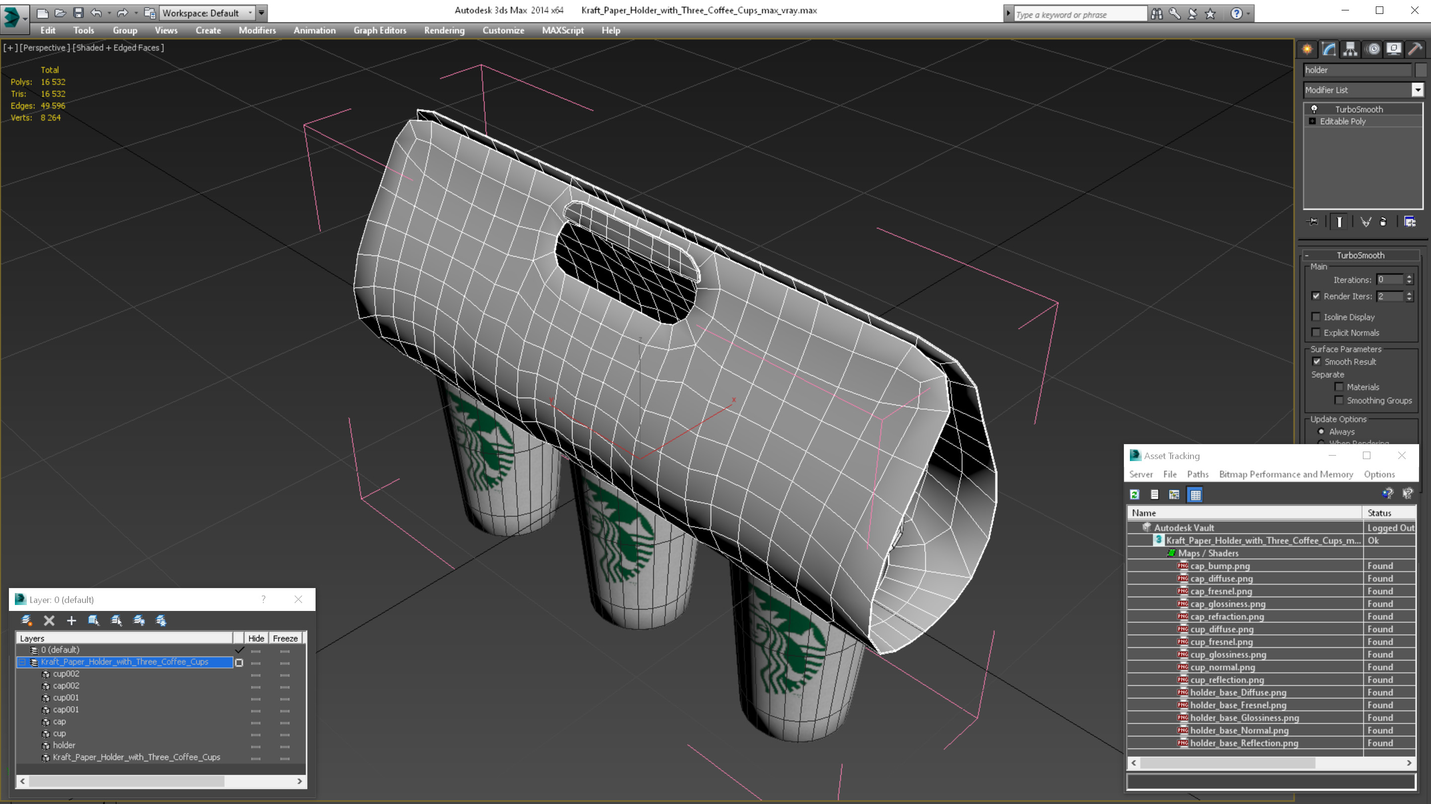Open the Graph Editors menu
The height and width of the screenshot is (804, 1431).
[380, 30]
